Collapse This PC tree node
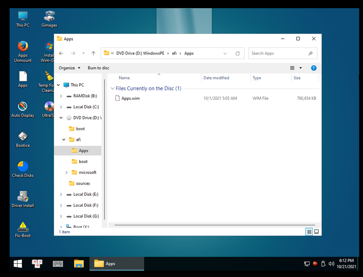This screenshot has height=277, width=363. click(58, 85)
